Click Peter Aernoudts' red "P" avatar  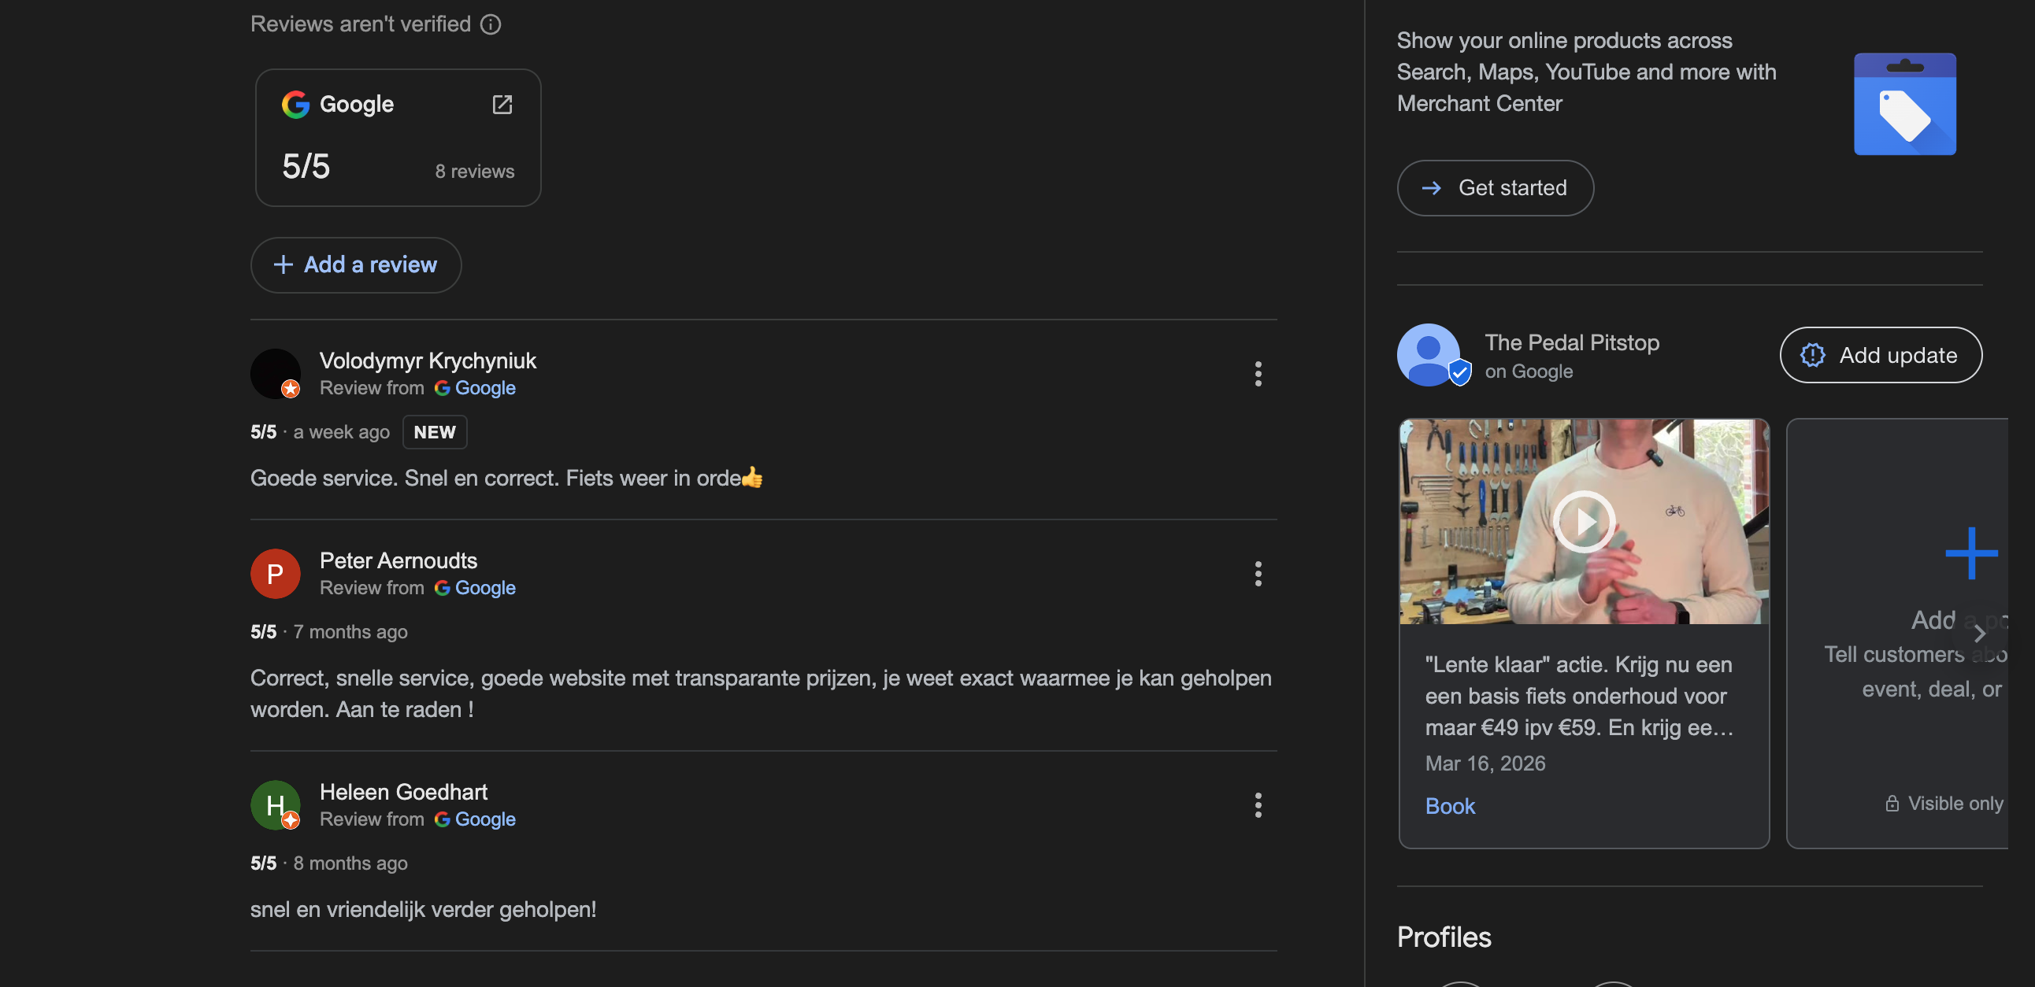275,573
